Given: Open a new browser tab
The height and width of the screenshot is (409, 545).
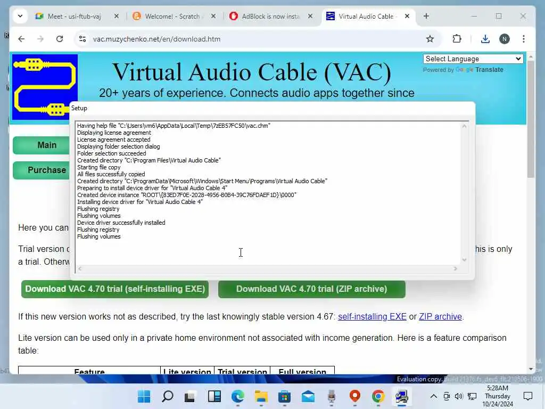Looking at the screenshot, I should pos(426,16).
